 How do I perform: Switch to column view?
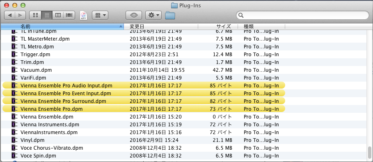[58, 15]
